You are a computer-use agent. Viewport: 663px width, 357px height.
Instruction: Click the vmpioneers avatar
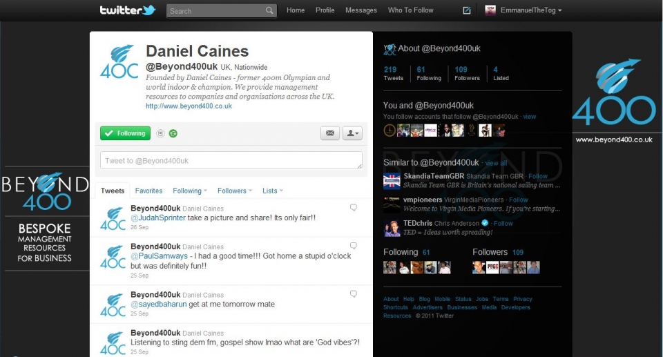[392, 204]
